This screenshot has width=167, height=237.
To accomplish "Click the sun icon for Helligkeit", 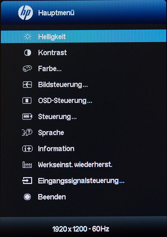I will click(x=28, y=37).
